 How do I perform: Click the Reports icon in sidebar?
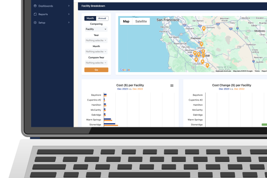pos(35,14)
